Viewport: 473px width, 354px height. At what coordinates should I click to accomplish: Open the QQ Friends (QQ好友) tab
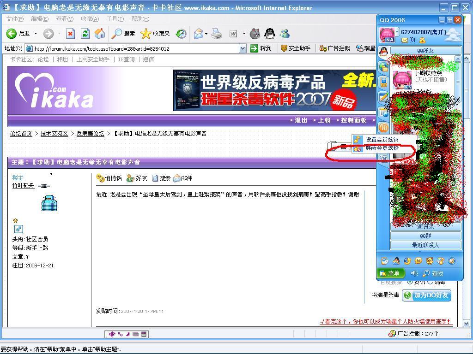425,51
